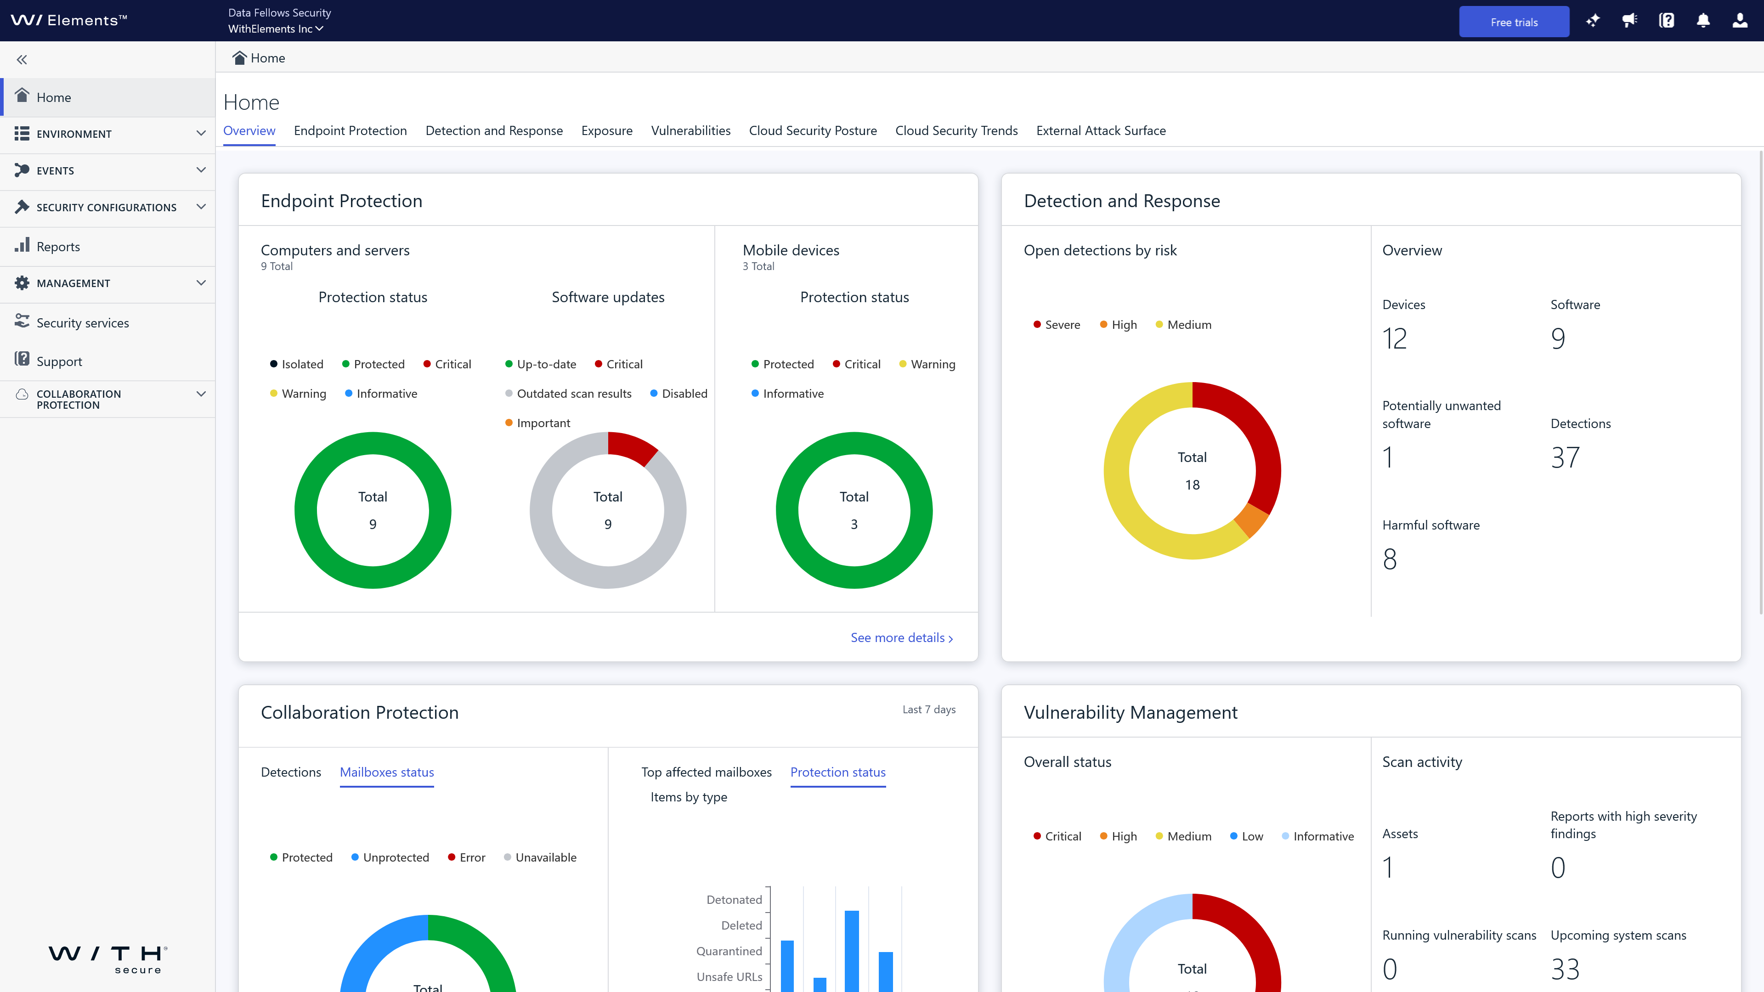
Task: Click the Environment list icon
Action: click(22, 134)
